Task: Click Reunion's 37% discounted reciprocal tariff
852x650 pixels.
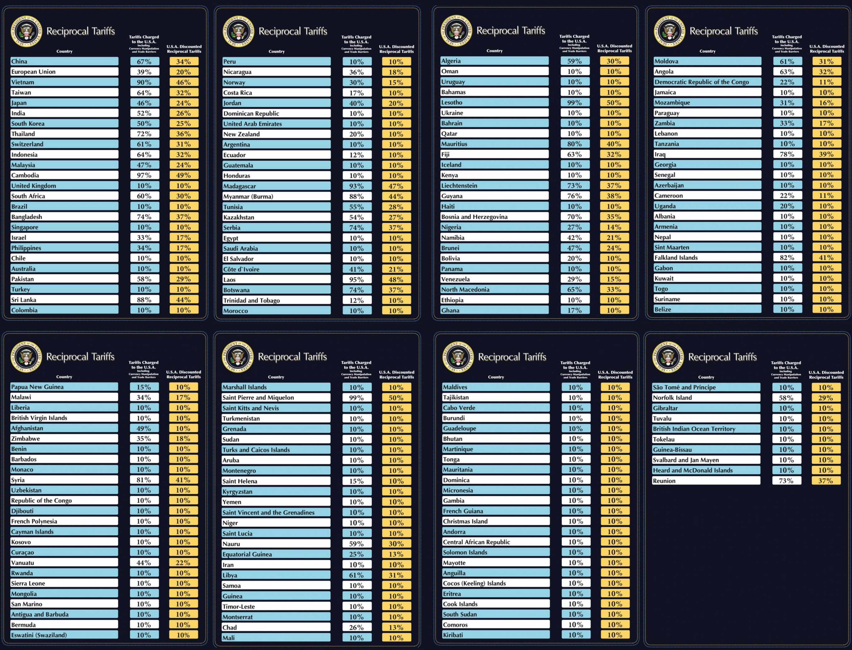Action: point(826,480)
